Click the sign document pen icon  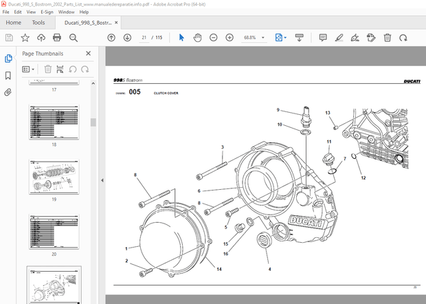[355, 38]
